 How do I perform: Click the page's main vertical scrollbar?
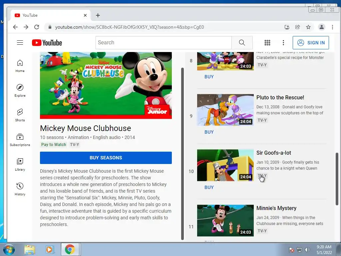[x=337, y=179]
